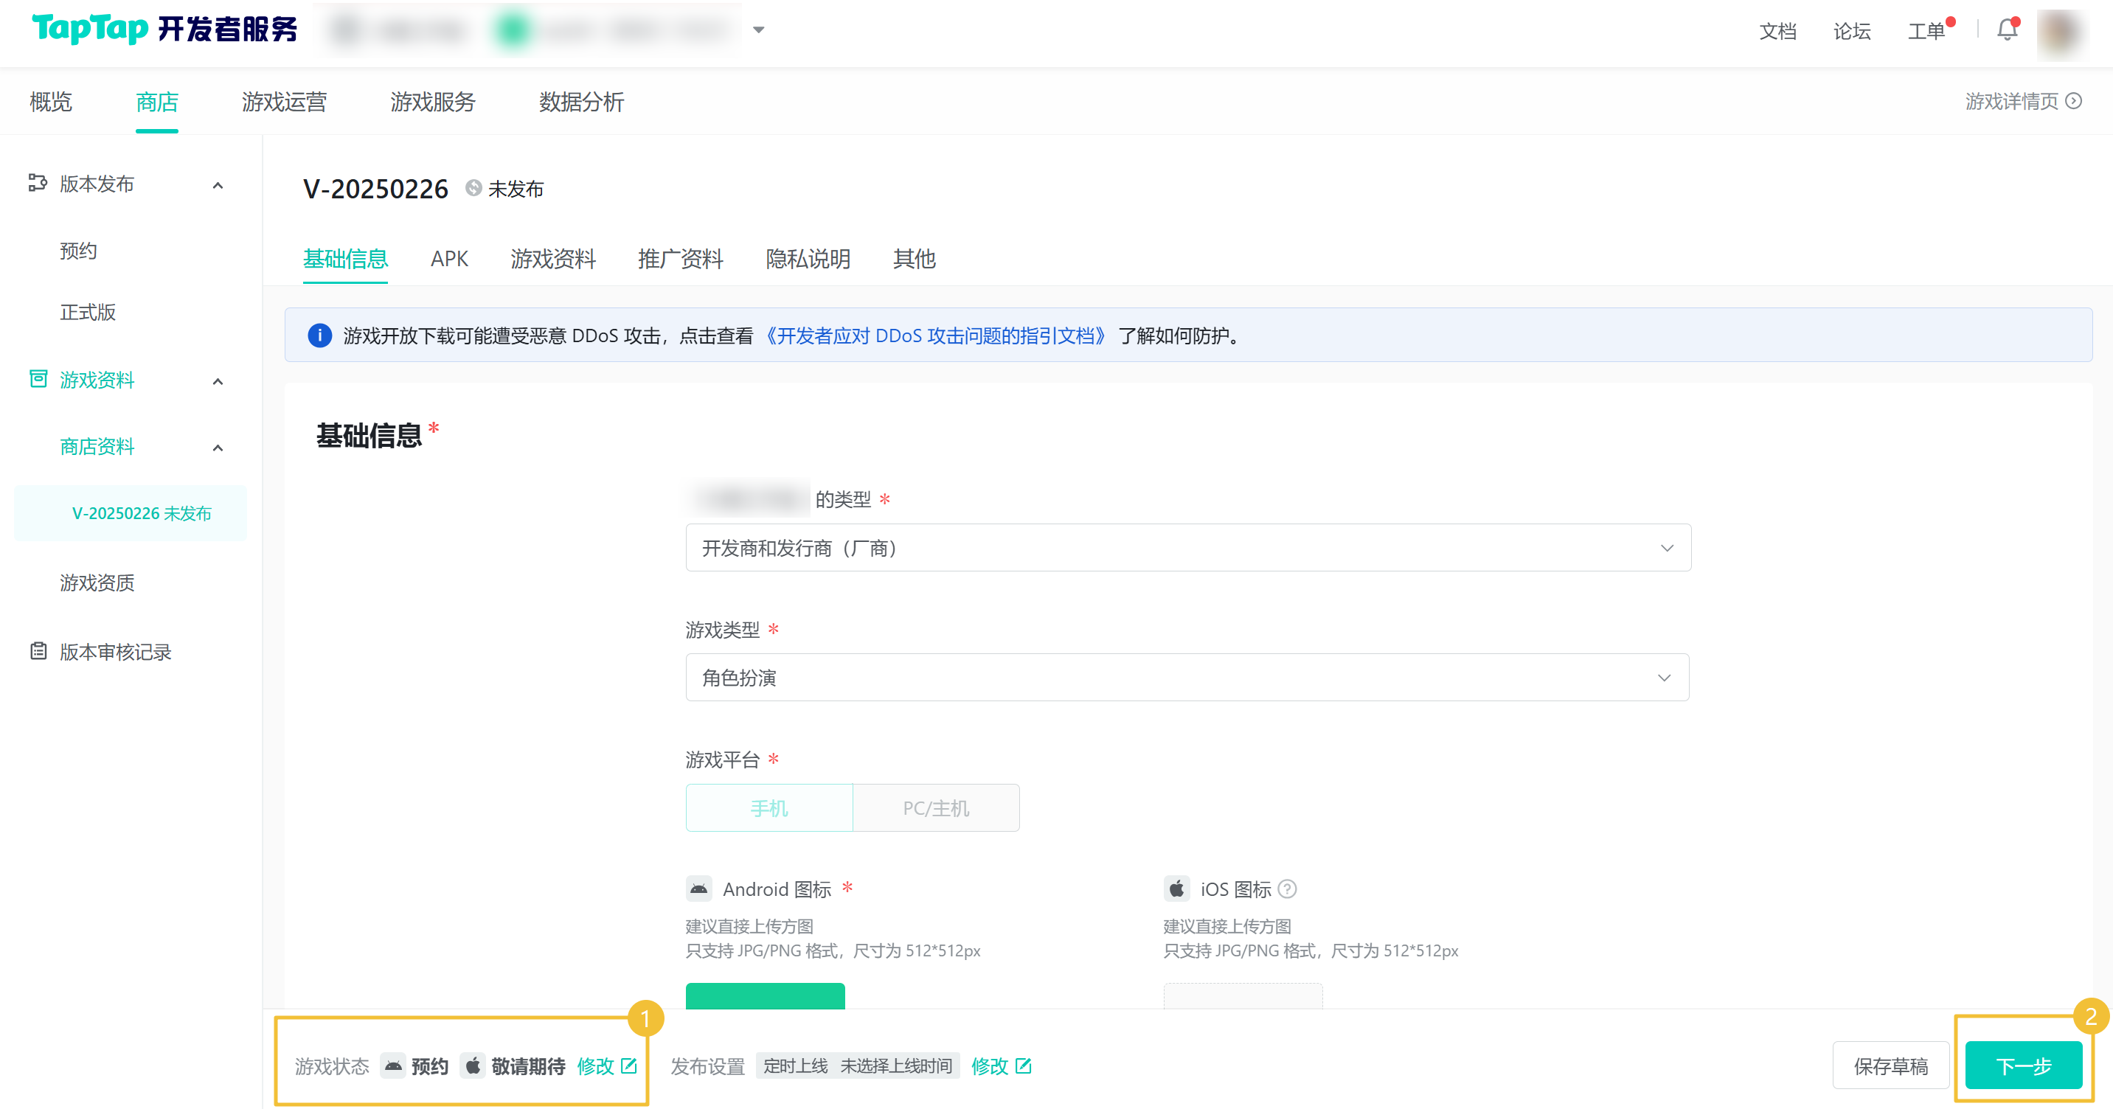The width and height of the screenshot is (2113, 1109).
Task: Click the iOS 图标 help question icon
Action: 1288,889
